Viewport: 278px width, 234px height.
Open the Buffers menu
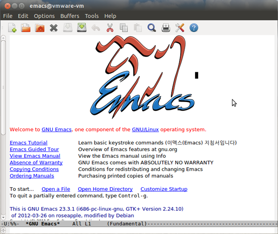pyautogui.click(x=69, y=16)
